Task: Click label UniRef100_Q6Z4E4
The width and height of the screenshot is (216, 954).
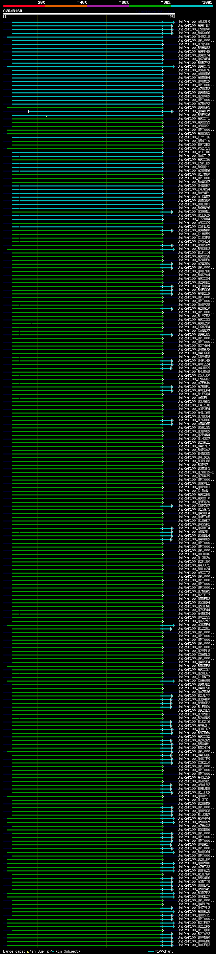Action: [194, 59]
